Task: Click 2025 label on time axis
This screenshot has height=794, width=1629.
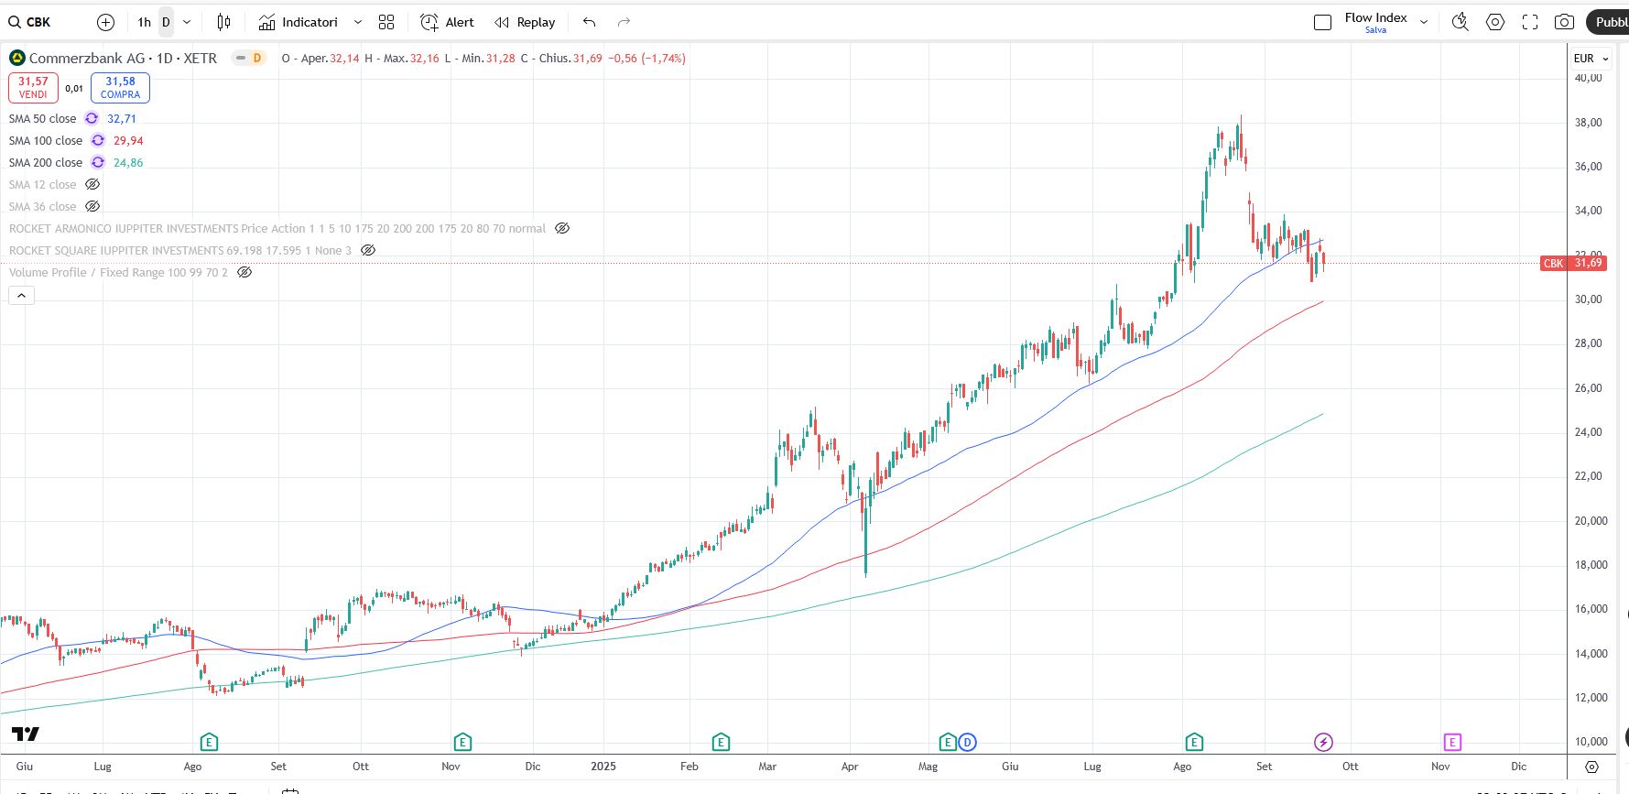Action: (603, 767)
